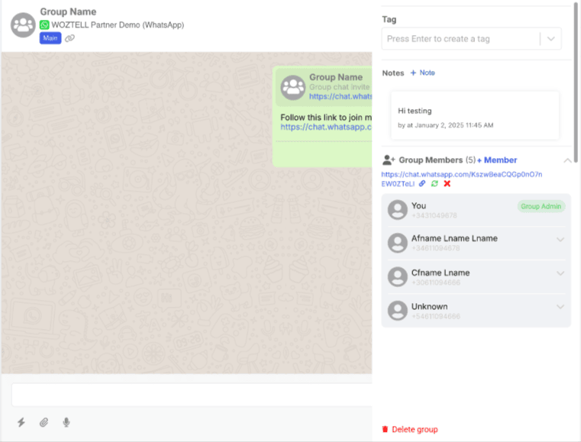Open the Tag dropdown arrow
Screen dimensions: 581x442
pyautogui.click(x=551, y=39)
